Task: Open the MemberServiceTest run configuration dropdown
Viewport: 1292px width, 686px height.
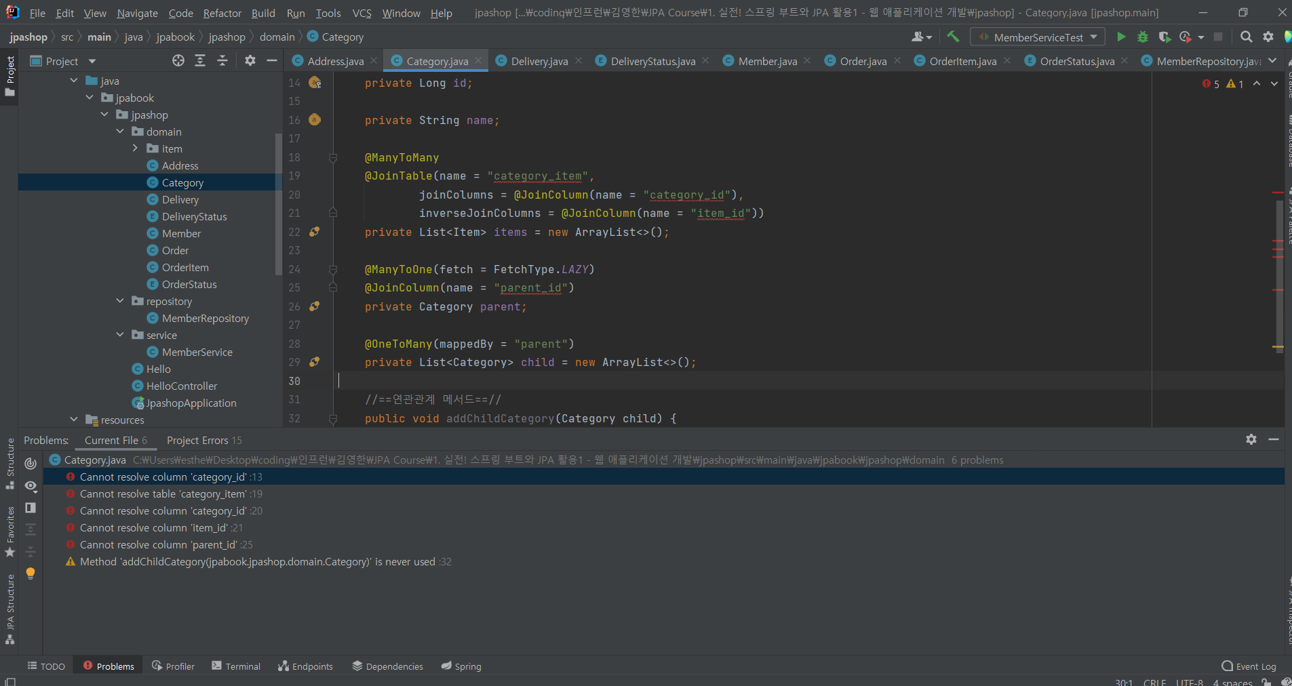Action: 1038,37
